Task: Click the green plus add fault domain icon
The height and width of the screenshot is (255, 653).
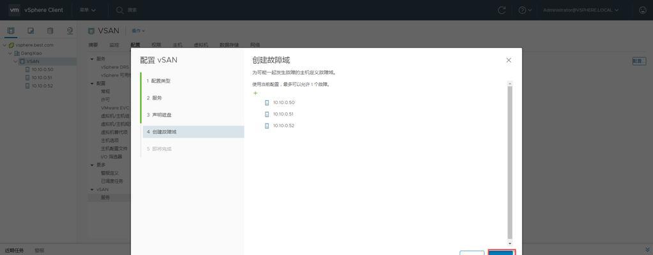Action: (256, 93)
